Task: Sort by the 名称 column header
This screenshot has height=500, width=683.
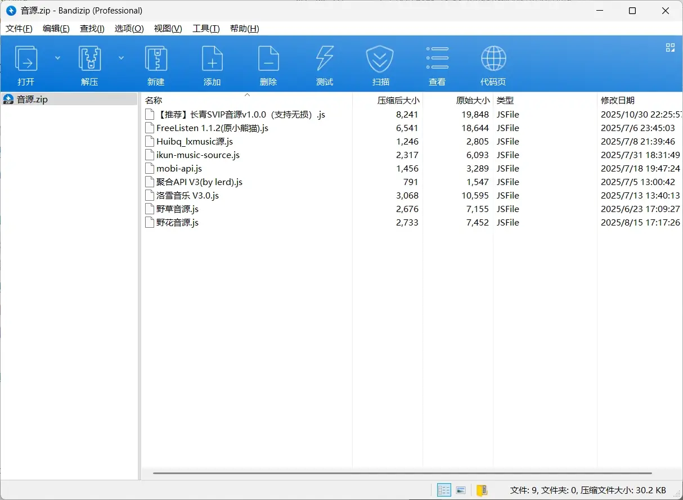Action: tap(246, 100)
